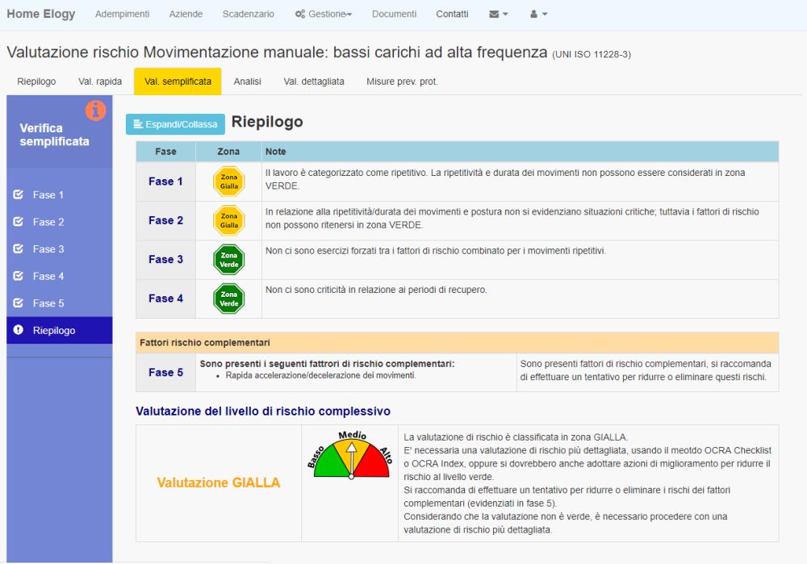This screenshot has width=807, height=564.
Task: Click the checkmark icon beside Fase 4 in sidebar
Action: tap(19, 276)
